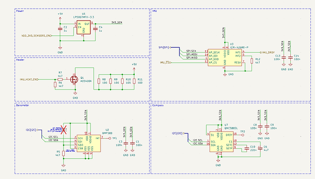Click the IMU_DRDY output label

(268, 53)
